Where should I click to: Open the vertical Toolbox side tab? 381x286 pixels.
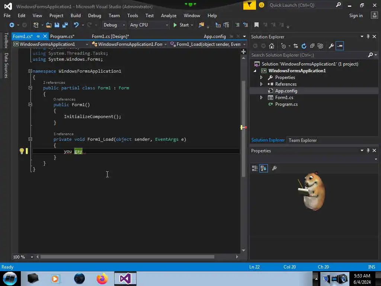(6, 41)
